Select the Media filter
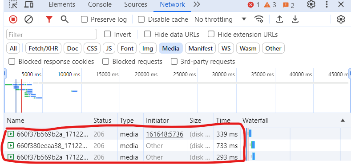The image size is (351, 164). (x=171, y=48)
